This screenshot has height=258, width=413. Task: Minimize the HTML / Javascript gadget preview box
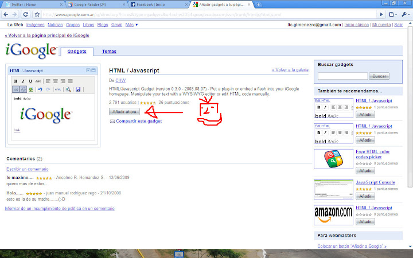pos(93,71)
